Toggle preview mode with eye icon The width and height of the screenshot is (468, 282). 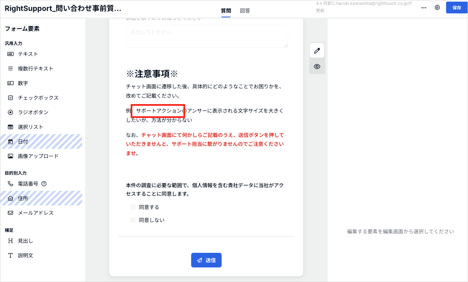click(x=317, y=66)
